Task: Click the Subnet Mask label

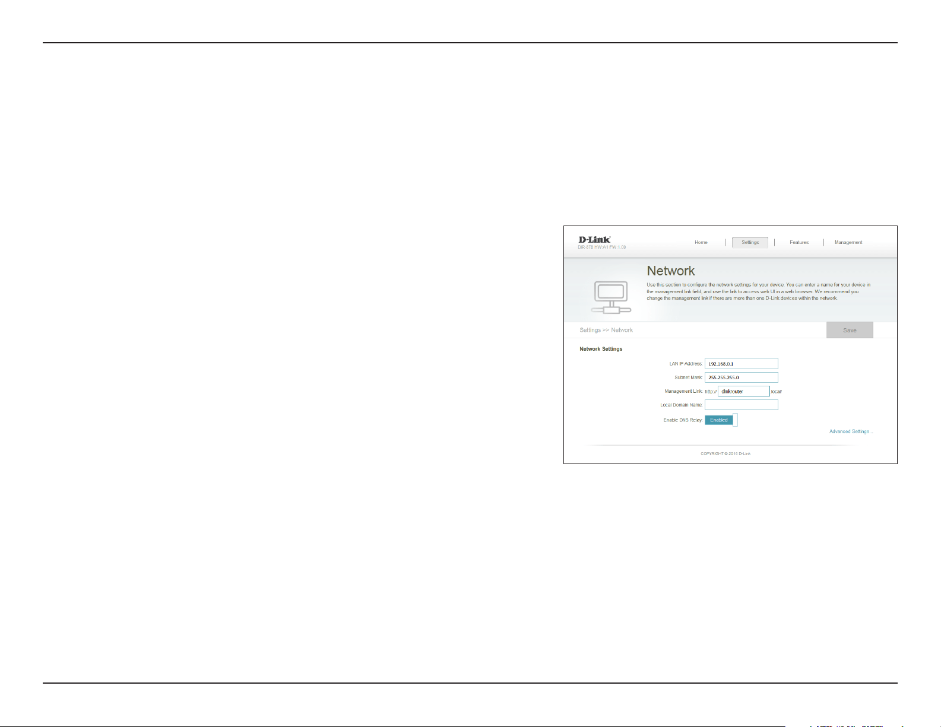Action: coord(689,377)
